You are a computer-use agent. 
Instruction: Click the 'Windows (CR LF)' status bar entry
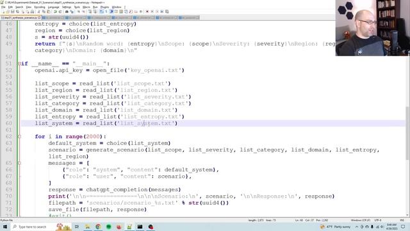tap(361, 220)
